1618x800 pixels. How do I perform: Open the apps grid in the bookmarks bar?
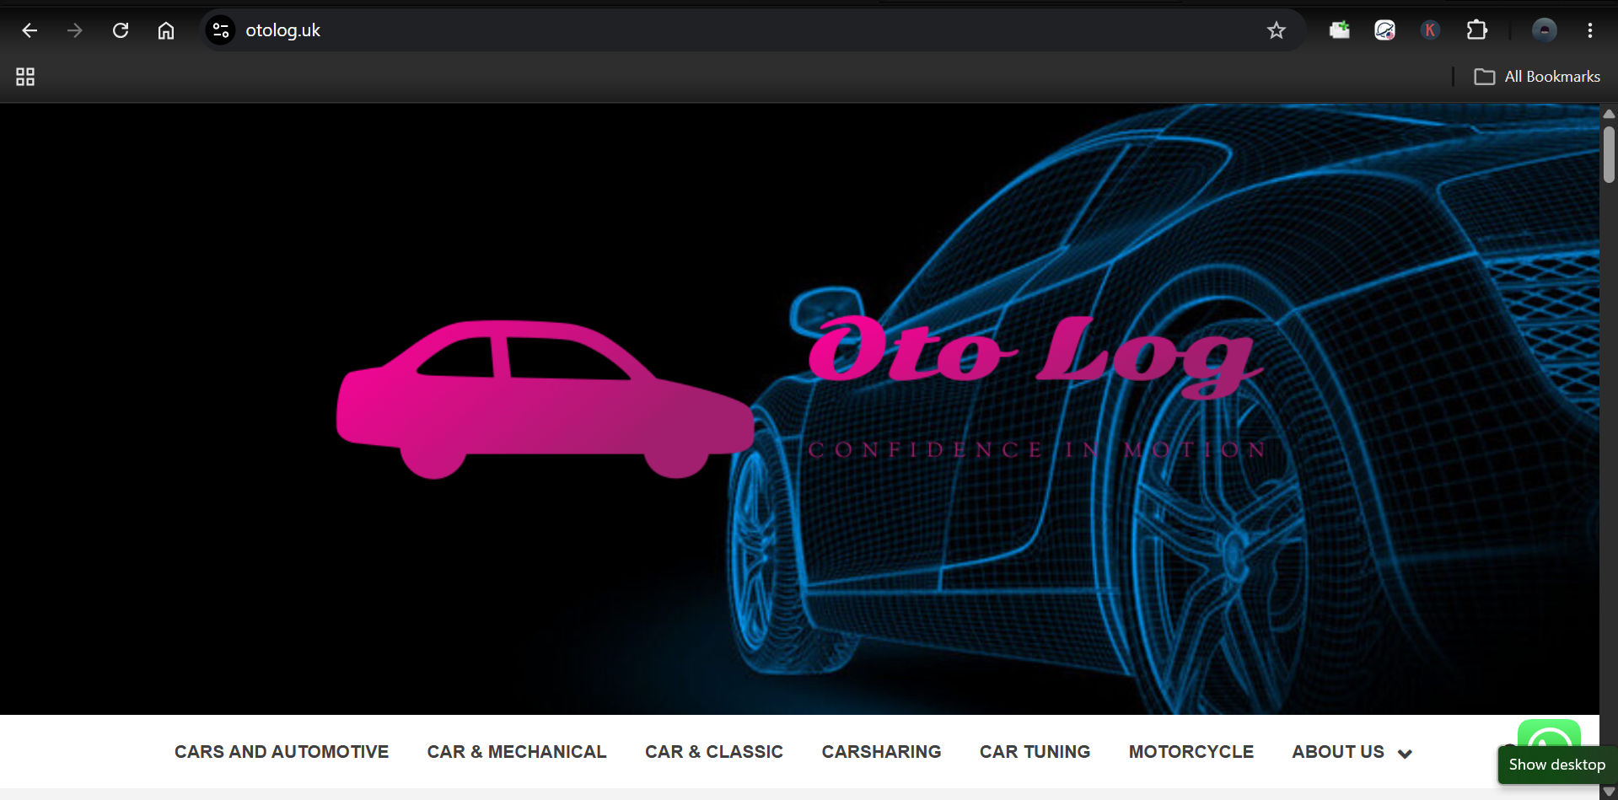click(25, 77)
